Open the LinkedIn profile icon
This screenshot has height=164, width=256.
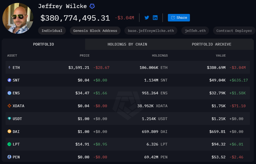point(155,18)
